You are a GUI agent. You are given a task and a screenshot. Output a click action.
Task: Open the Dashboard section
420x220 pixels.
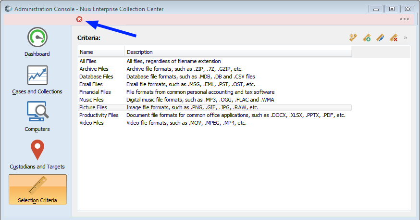pos(37,42)
